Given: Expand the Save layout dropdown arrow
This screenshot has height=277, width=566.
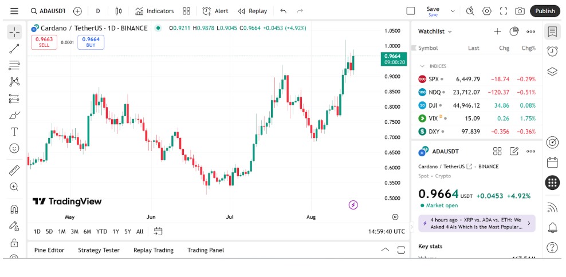Looking at the screenshot, I should point(453,11).
